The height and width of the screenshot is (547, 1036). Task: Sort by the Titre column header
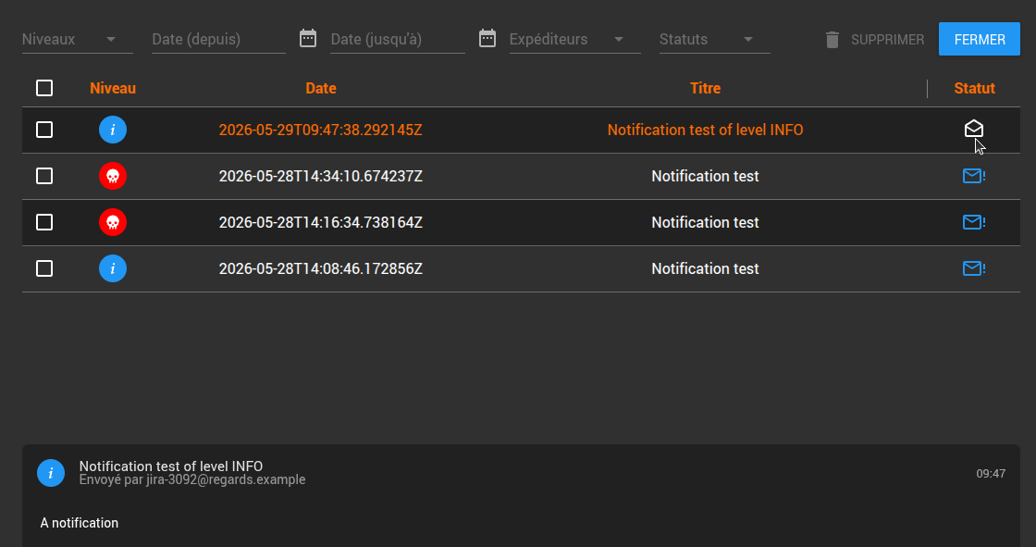click(x=705, y=88)
